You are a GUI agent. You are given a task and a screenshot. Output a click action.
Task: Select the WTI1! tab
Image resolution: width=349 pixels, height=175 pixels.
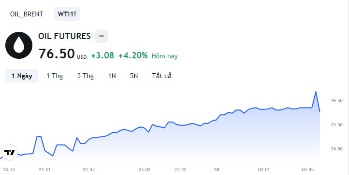coord(67,14)
